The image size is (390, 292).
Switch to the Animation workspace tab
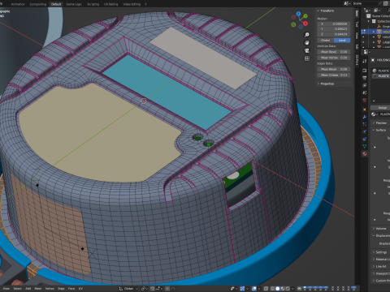[18, 4]
